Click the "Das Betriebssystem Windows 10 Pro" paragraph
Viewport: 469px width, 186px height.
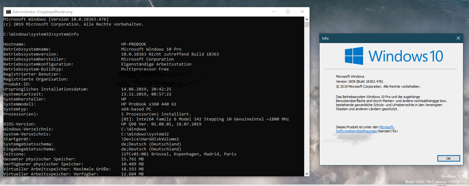[391, 103]
